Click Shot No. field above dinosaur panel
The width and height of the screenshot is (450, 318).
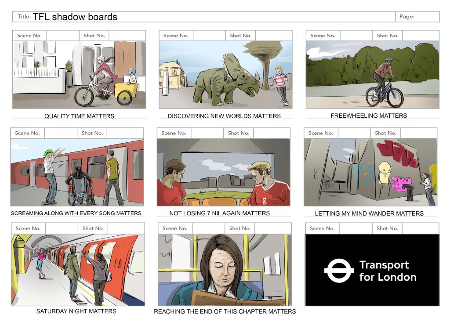pyautogui.click(x=274, y=36)
